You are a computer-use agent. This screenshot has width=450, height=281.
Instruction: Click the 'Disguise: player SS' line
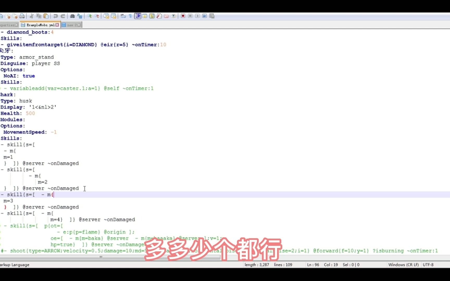(30, 63)
